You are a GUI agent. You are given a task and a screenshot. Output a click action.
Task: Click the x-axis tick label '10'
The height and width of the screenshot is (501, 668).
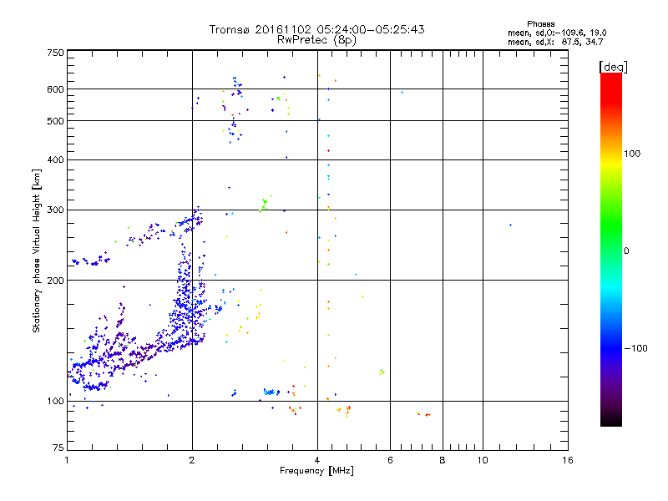tap(483, 460)
